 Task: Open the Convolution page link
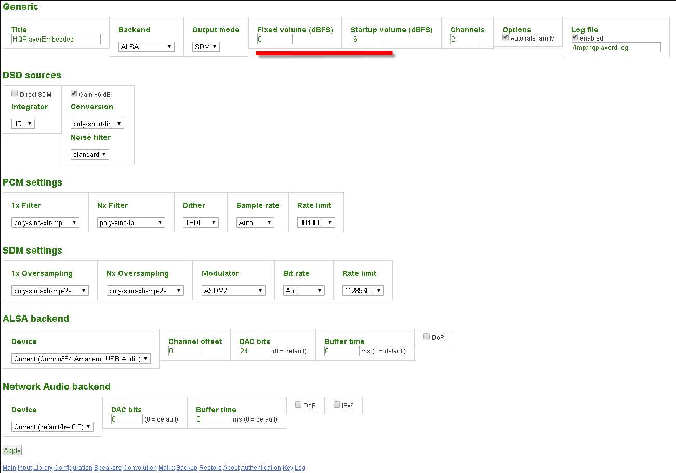point(140,468)
